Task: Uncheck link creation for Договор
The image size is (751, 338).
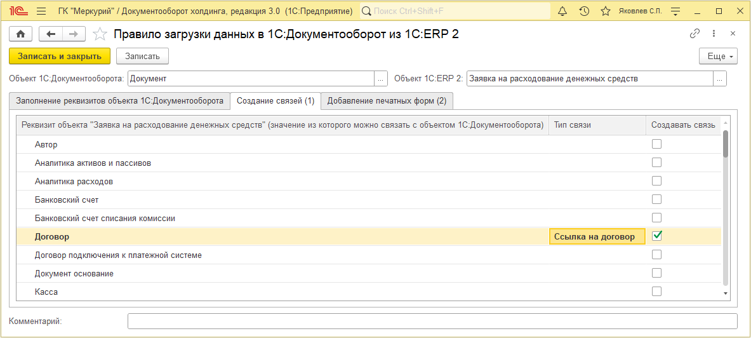Action: coord(657,236)
